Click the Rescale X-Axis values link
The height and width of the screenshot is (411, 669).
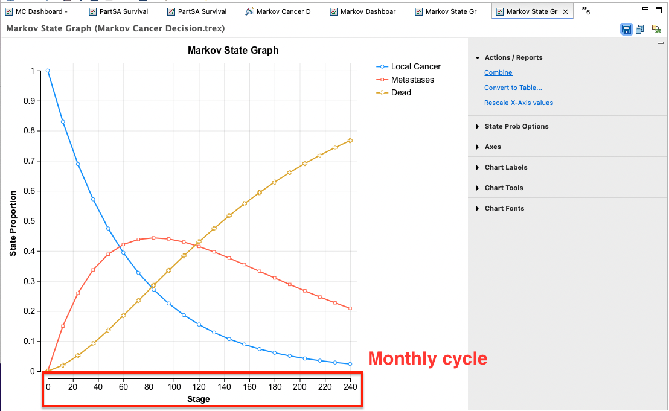tap(519, 103)
